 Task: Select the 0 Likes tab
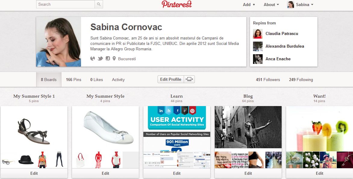(97, 80)
